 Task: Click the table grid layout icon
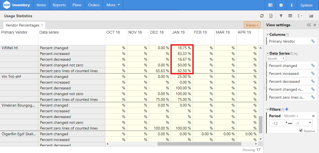click(x=290, y=16)
